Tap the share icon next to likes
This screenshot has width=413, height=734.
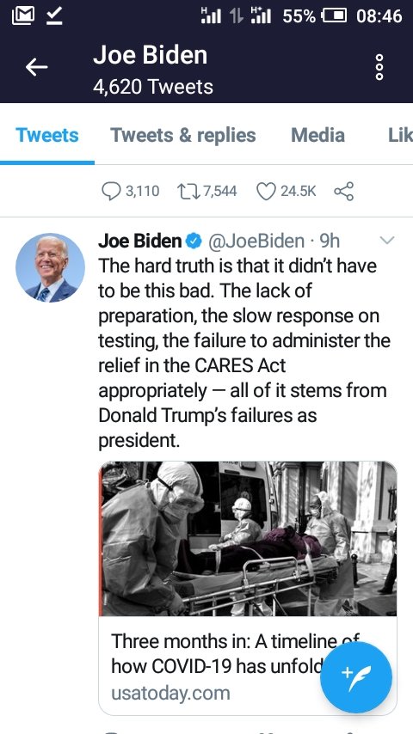click(343, 191)
